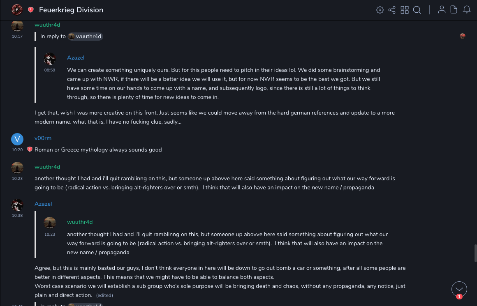Click Azazel's name in the quoted 08:59 message
Image resolution: width=477 pixels, height=306 pixels.
[x=76, y=58]
